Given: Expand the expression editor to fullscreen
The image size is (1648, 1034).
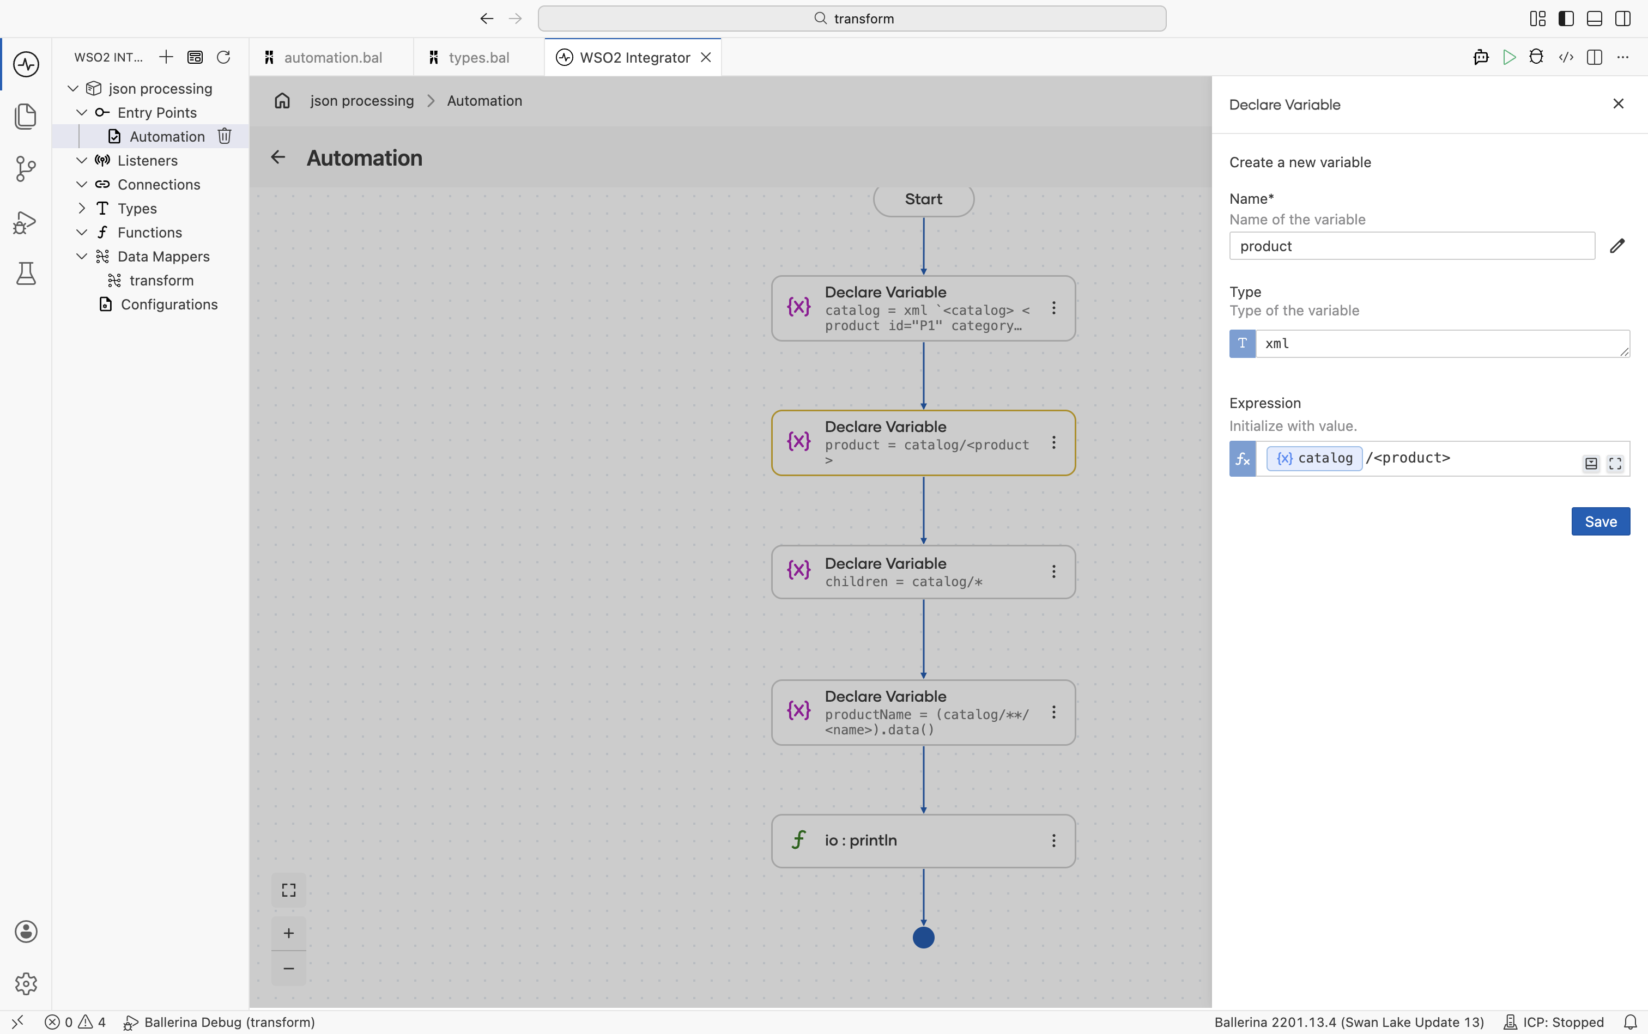Looking at the screenshot, I should pos(1615,464).
